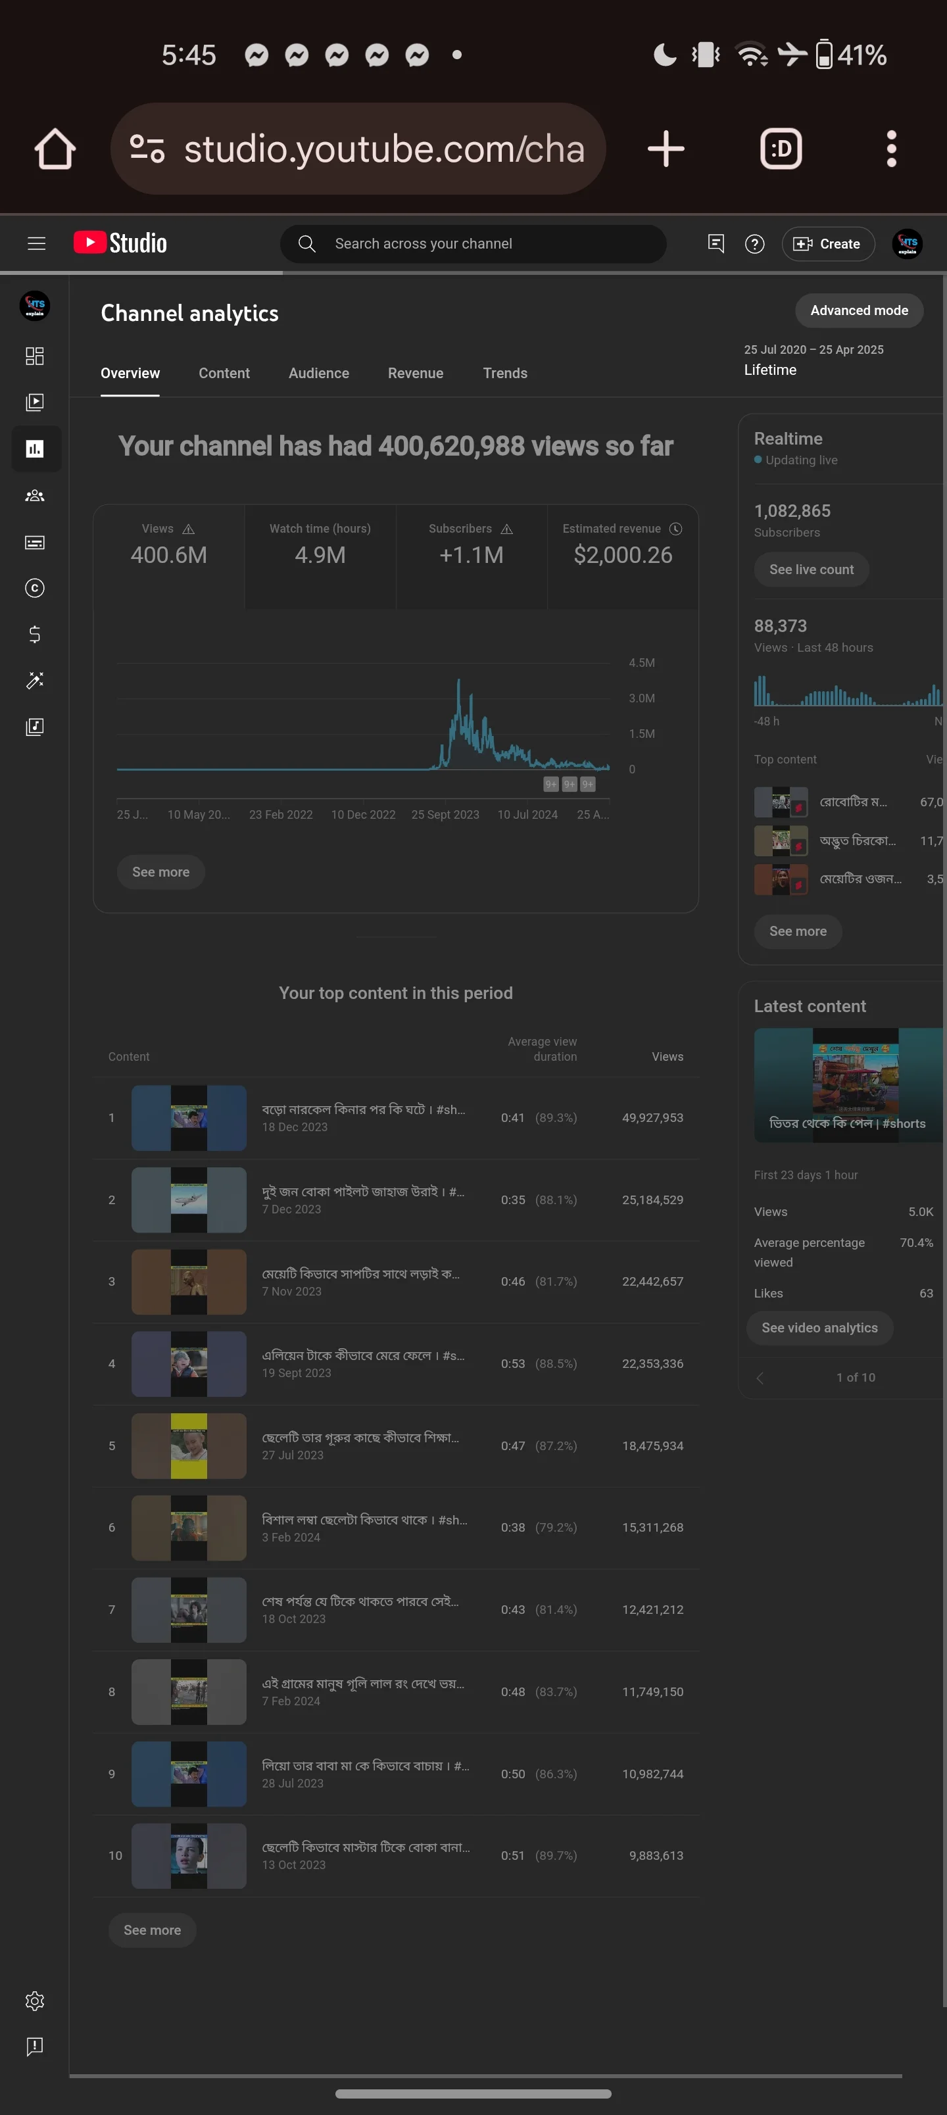The height and width of the screenshot is (2115, 947).
Task: Open video row with 12,421,212 views
Action: 396,1609
